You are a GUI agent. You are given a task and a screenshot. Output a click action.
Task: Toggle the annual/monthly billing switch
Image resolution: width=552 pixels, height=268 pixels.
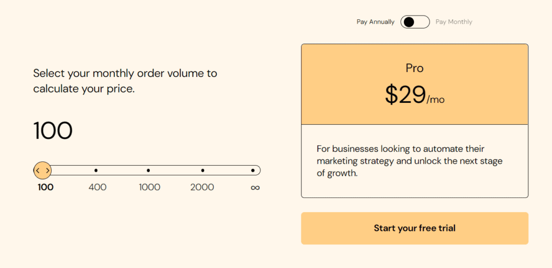click(415, 22)
